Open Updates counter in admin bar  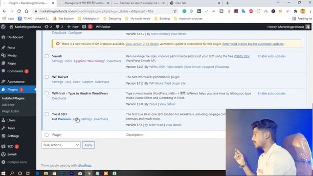(x=48, y=27)
